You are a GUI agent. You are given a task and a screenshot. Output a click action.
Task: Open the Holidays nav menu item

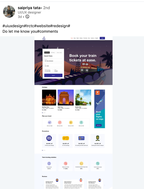(81, 38)
